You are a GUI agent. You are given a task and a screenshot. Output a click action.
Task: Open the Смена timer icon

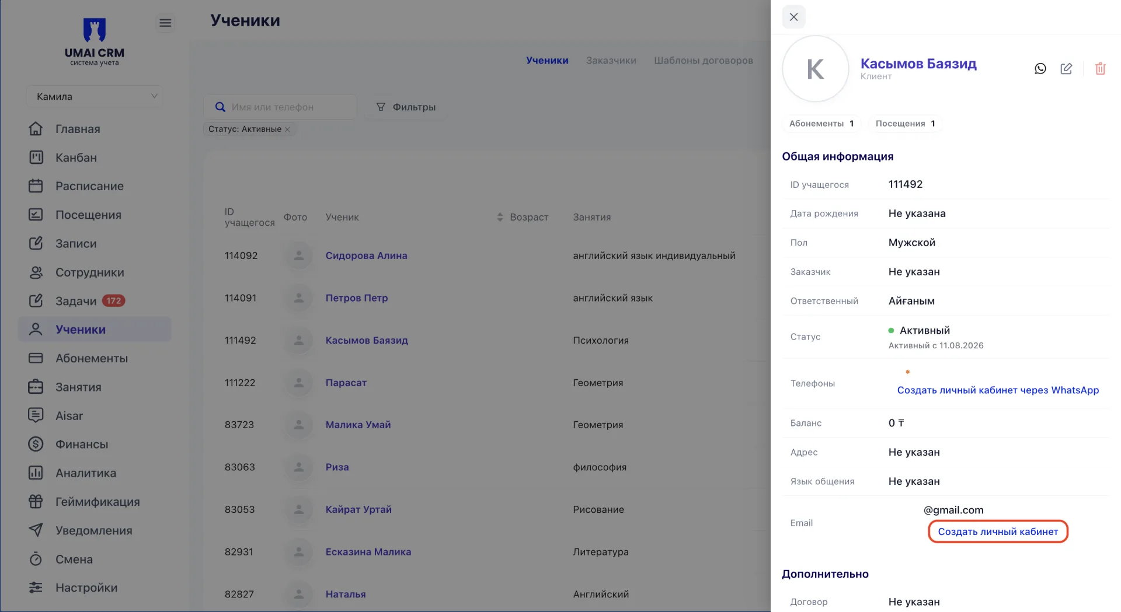tap(36, 559)
